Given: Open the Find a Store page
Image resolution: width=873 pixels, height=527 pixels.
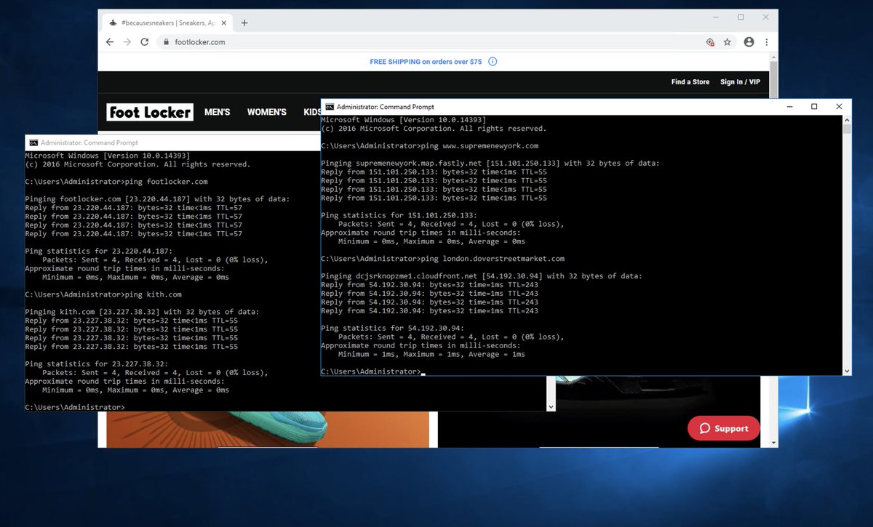Looking at the screenshot, I should (x=690, y=82).
